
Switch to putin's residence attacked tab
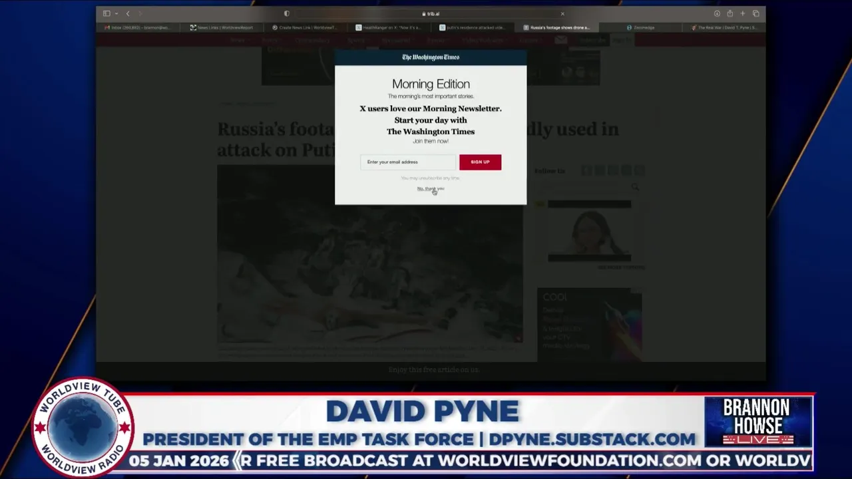pyautogui.click(x=472, y=27)
